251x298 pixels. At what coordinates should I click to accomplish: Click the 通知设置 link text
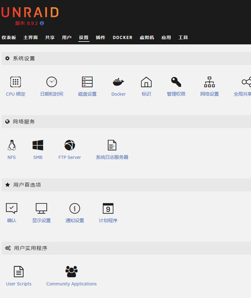click(x=75, y=221)
